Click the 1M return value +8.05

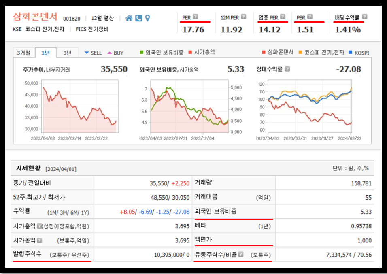[x=128, y=212]
